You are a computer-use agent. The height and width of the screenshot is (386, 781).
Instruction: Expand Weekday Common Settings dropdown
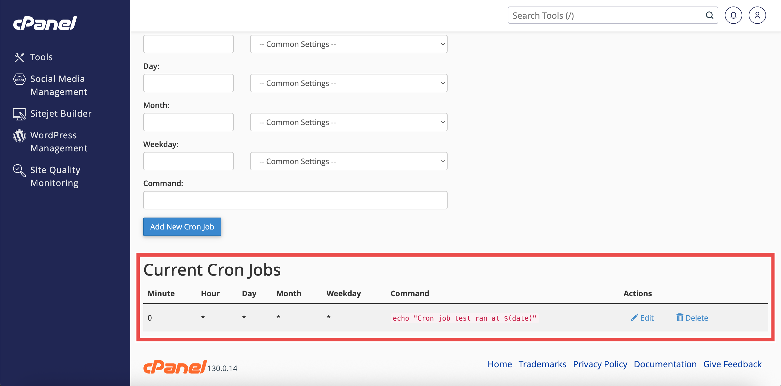pyautogui.click(x=348, y=161)
